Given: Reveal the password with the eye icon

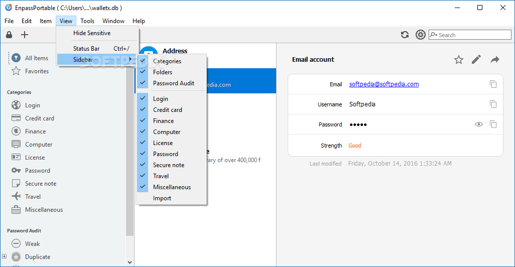Looking at the screenshot, I should pyautogui.click(x=478, y=124).
